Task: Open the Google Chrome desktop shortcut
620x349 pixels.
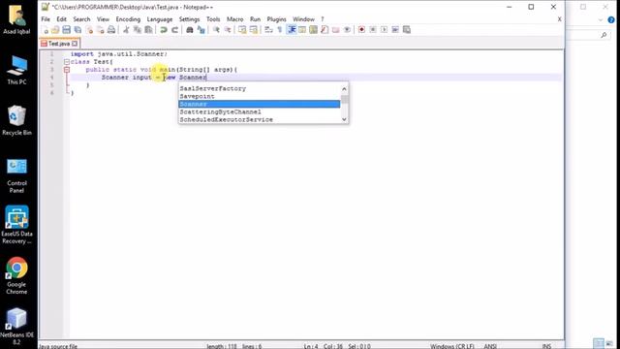Action: point(16,275)
